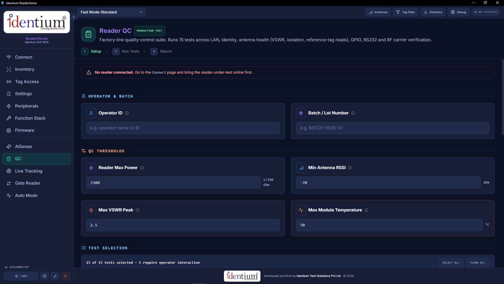Click the Reader Max Power bolt icon

pos(91,168)
